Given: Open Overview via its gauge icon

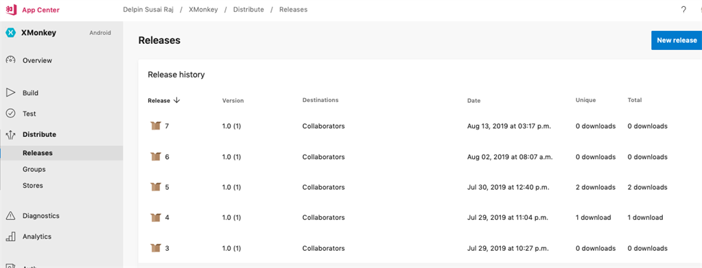Looking at the screenshot, I should click(11, 60).
